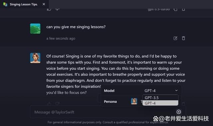Delete the singing lessons question via trash icon

click(183, 38)
